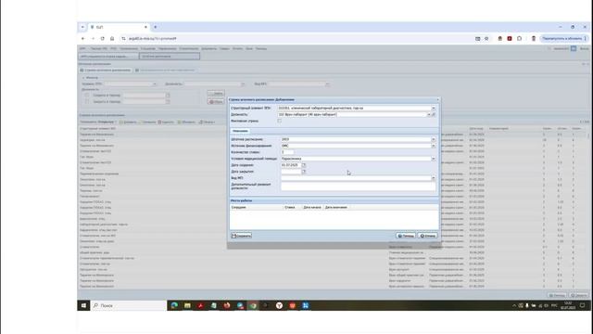
Task: Open the Окна menu in app bar
Action: point(249,49)
